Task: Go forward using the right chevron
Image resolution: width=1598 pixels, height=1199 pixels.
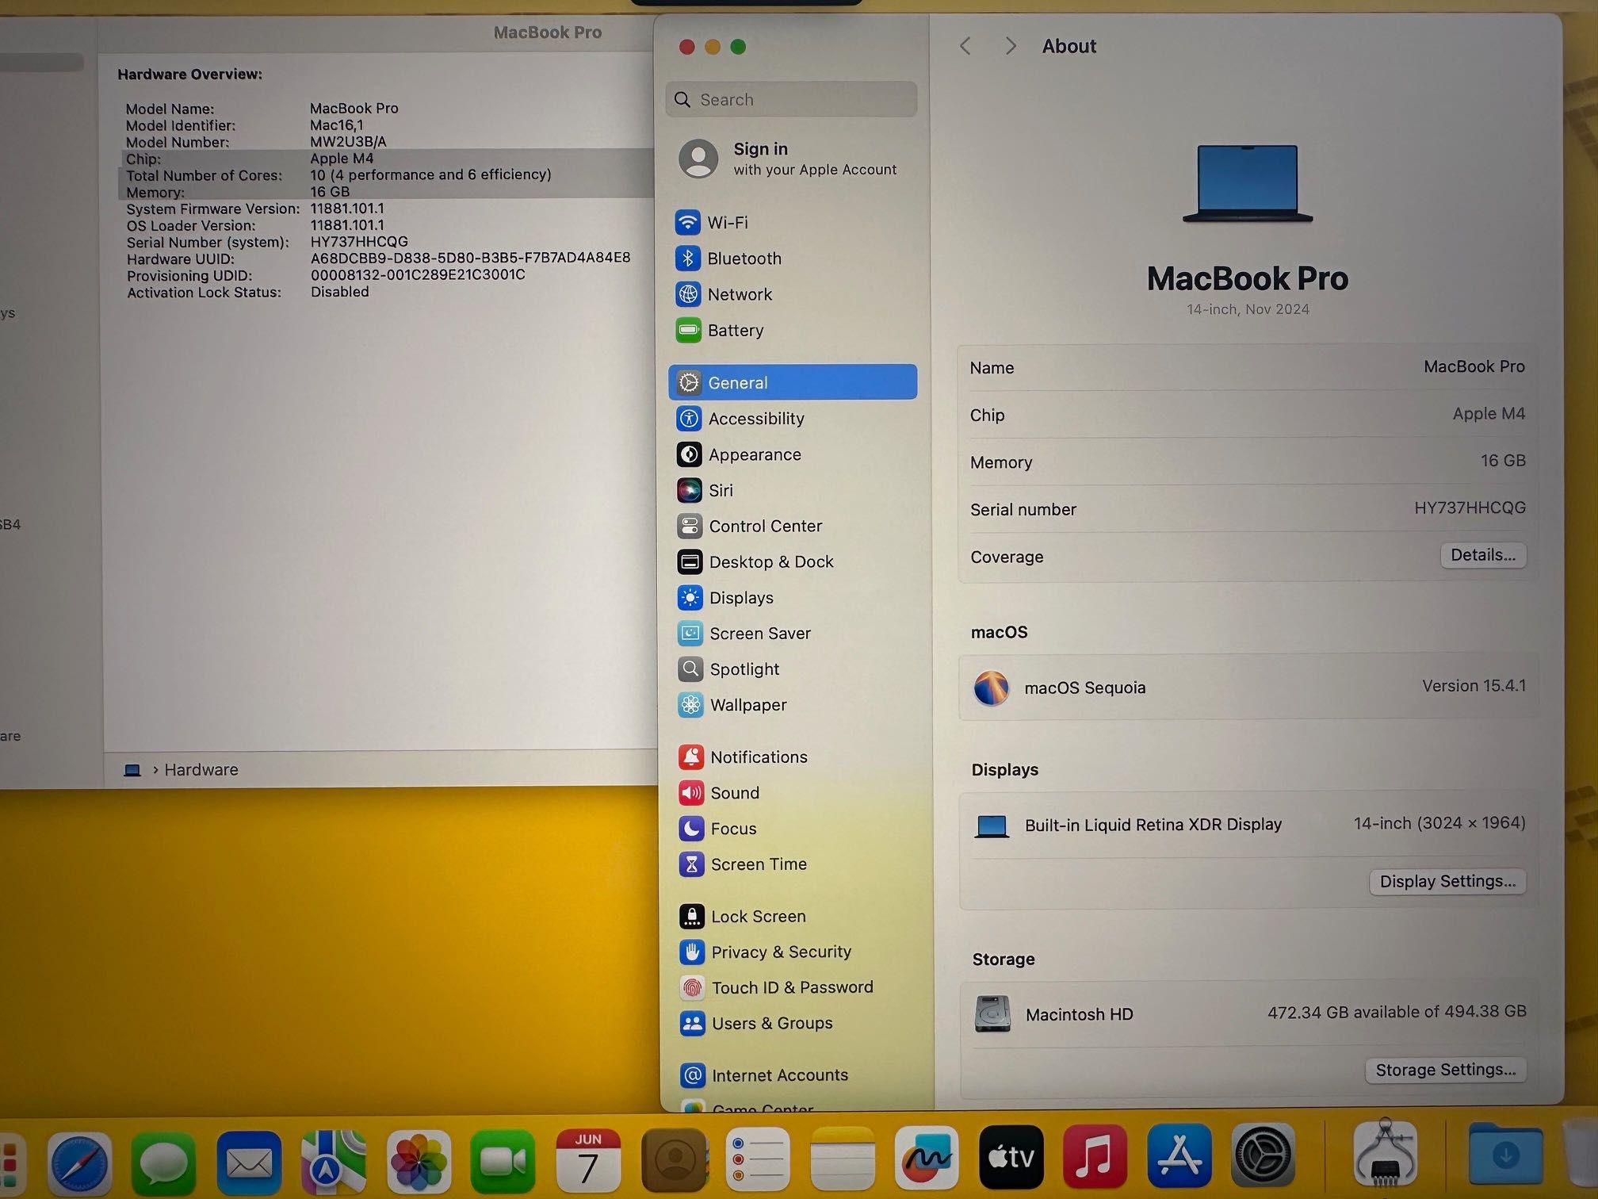Action: (1010, 46)
